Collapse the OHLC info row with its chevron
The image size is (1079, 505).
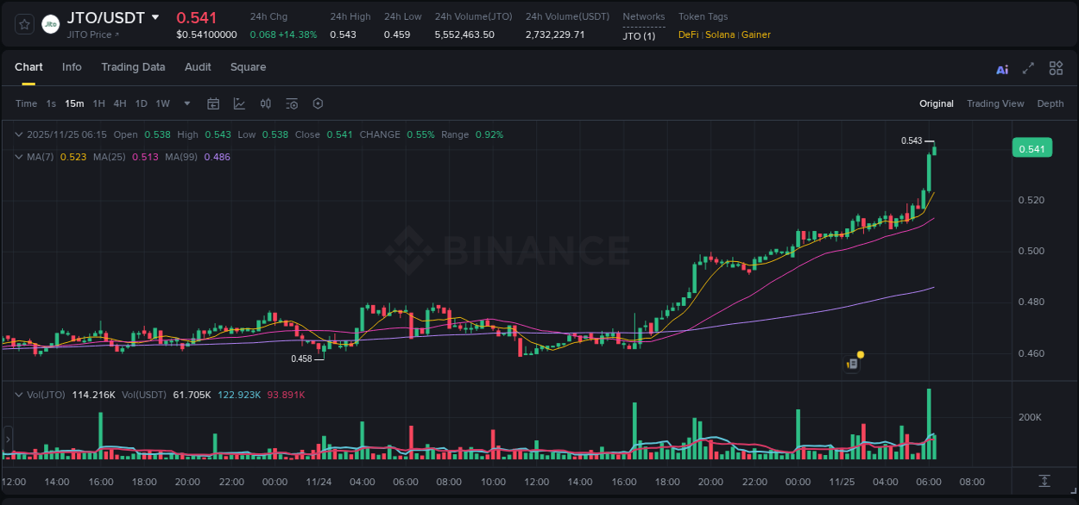click(x=18, y=134)
